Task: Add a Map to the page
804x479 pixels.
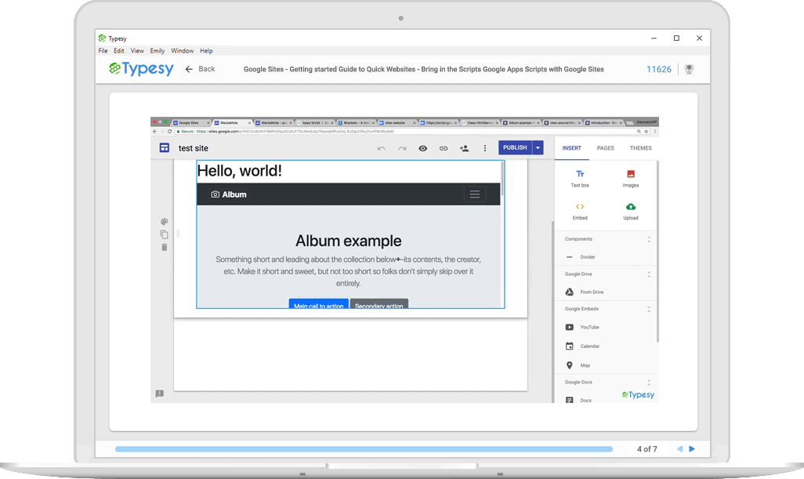Action: [586, 365]
